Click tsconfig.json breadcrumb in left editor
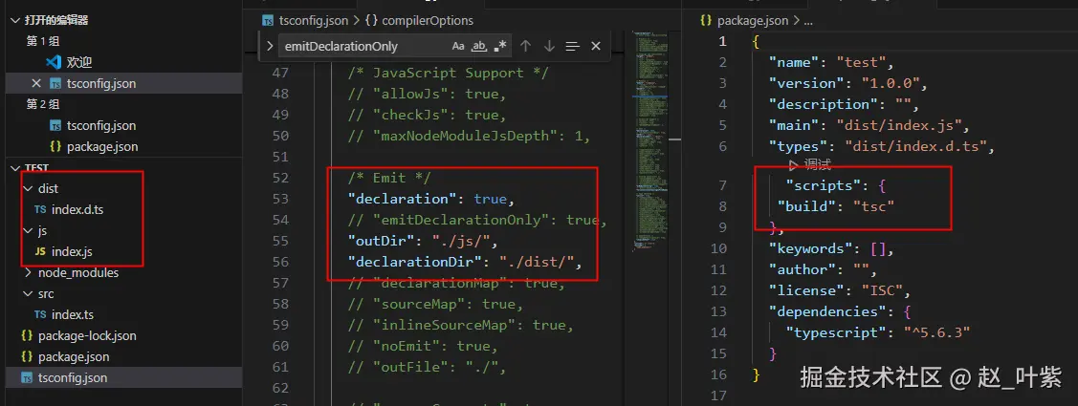1078x406 pixels. (x=315, y=21)
